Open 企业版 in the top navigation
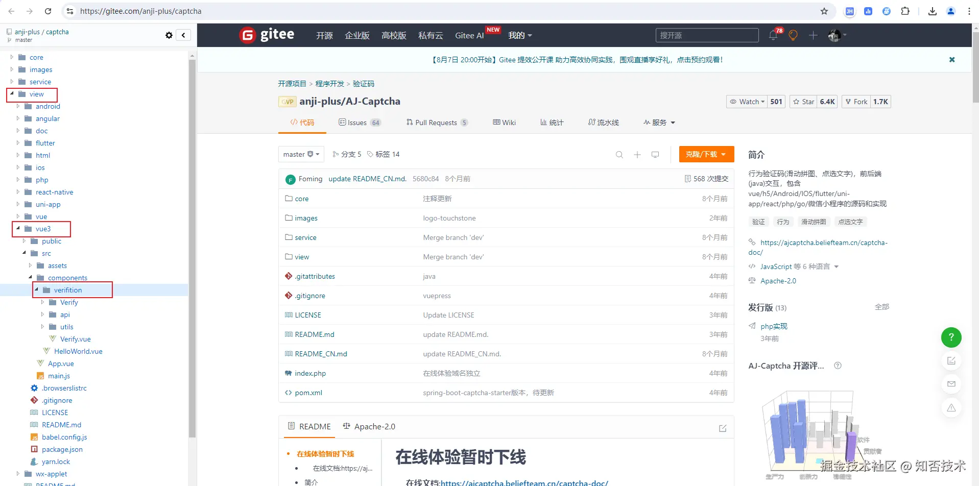The width and height of the screenshot is (979, 486). point(357,35)
